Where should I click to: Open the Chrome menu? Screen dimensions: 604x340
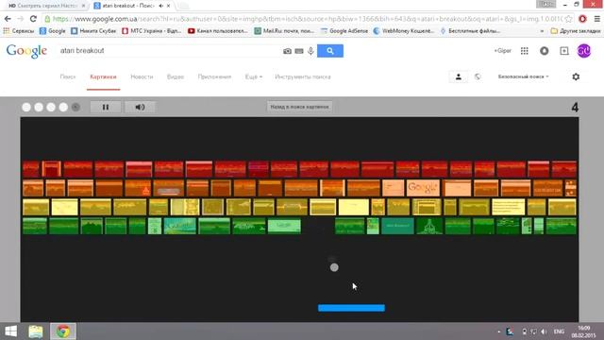[x=597, y=19]
